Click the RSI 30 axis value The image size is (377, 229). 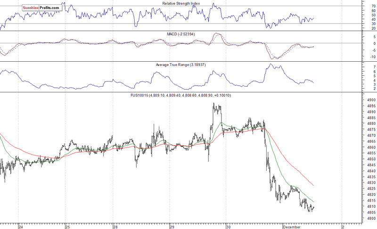coord(374,24)
